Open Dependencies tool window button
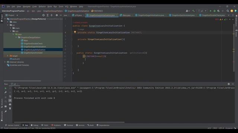Screen dimensions: 238x133 point(103,125)
